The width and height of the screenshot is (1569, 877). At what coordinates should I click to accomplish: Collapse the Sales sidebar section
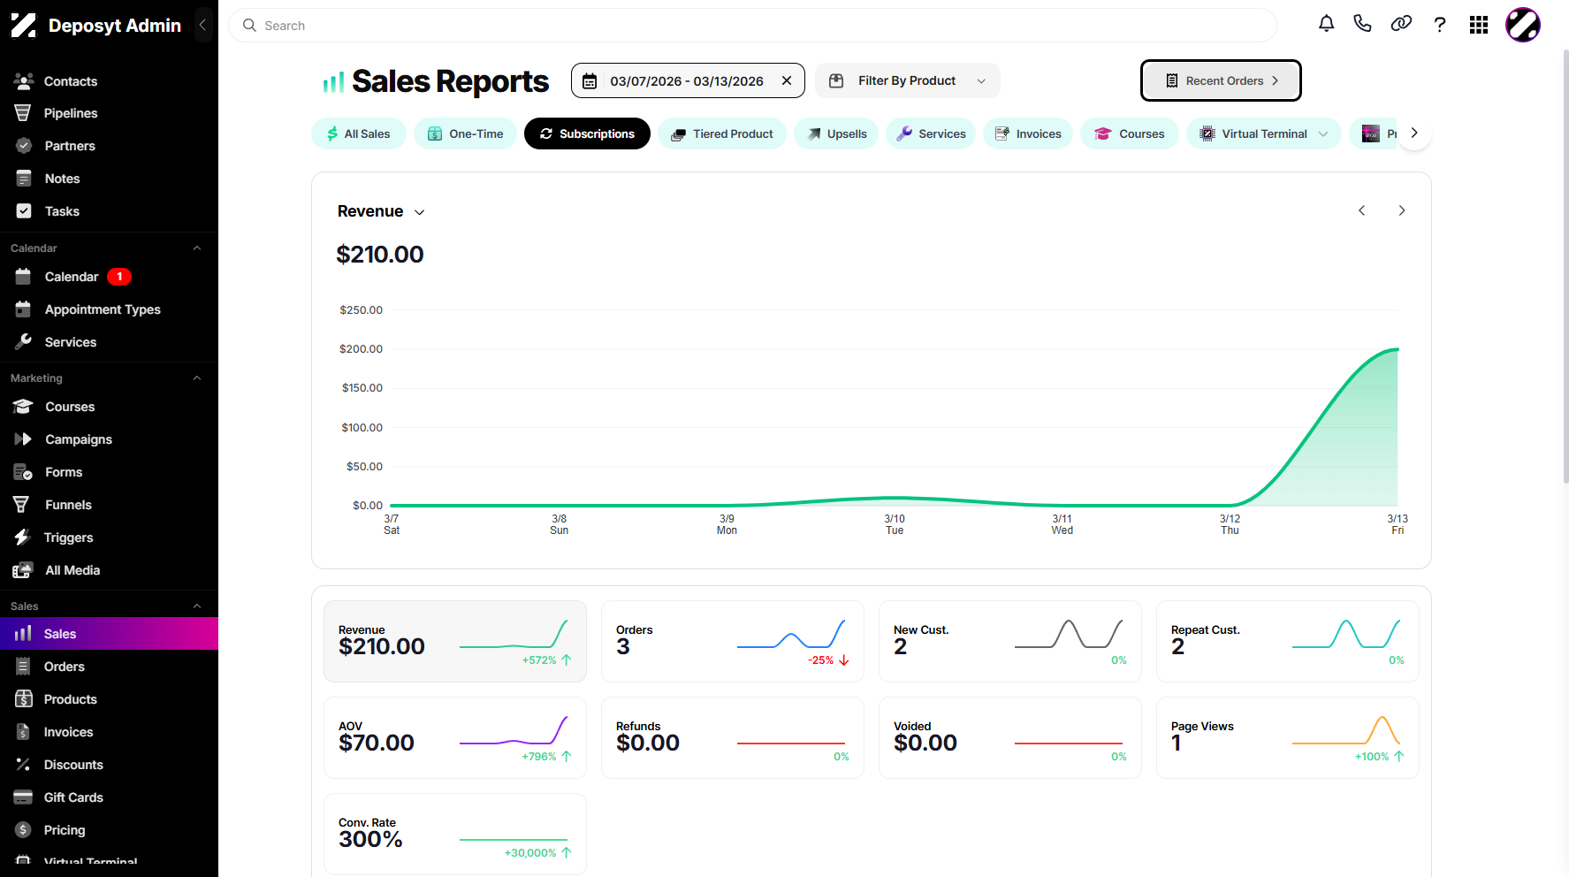coord(197,606)
